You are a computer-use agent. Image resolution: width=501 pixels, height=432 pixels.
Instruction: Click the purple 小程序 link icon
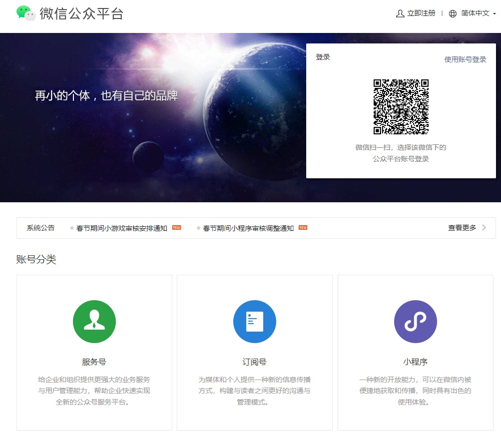point(416,322)
